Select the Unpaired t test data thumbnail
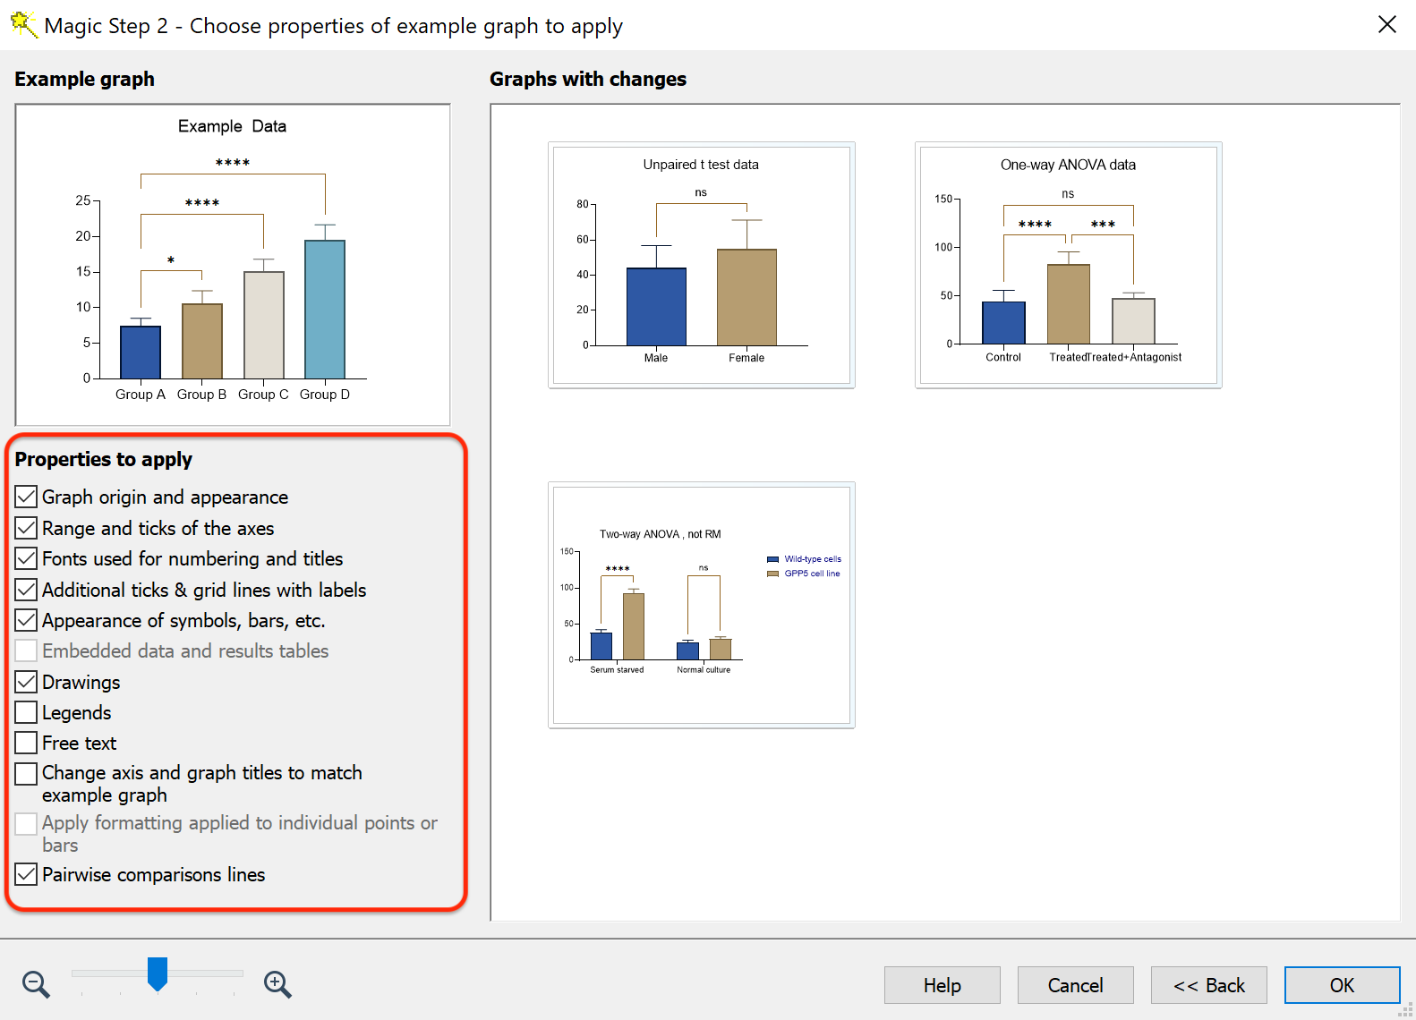Image resolution: width=1416 pixels, height=1020 pixels. (701, 265)
